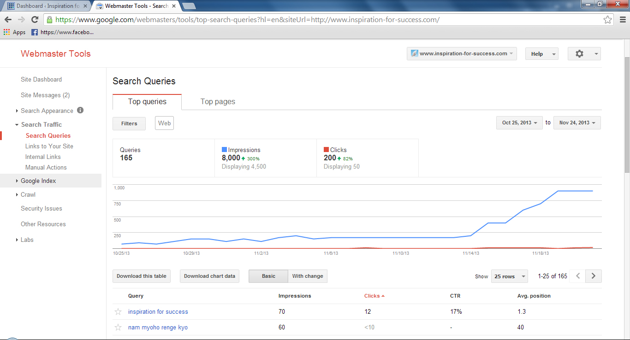Click the browser forward arrow
This screenshot has height=340, width=630.
[21, 20]
